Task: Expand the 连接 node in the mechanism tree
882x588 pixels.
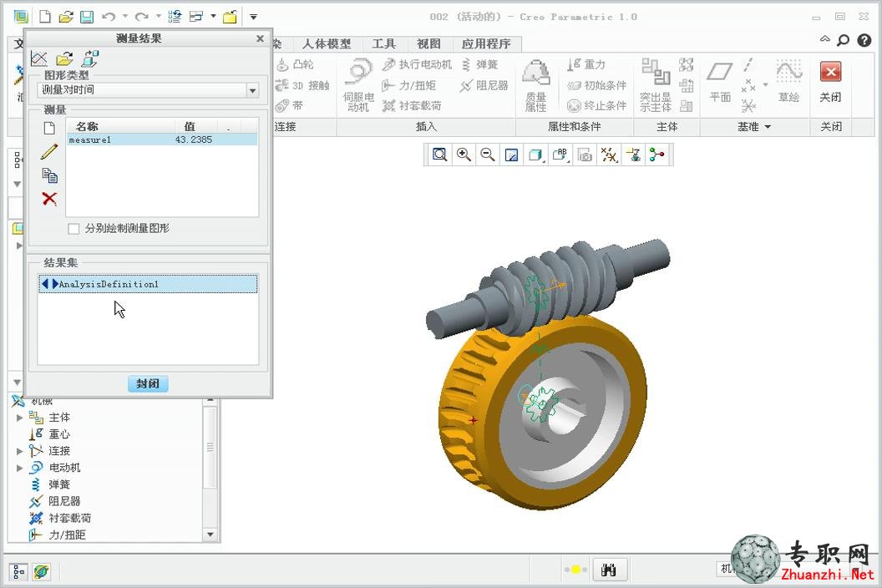Action: (x=20, y=451)
